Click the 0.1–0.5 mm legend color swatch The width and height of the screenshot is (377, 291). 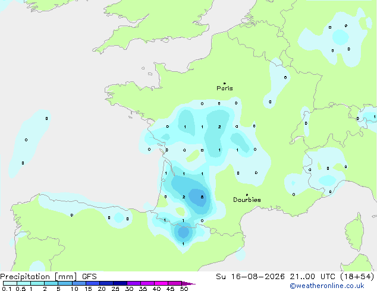[x=10, y=283]
